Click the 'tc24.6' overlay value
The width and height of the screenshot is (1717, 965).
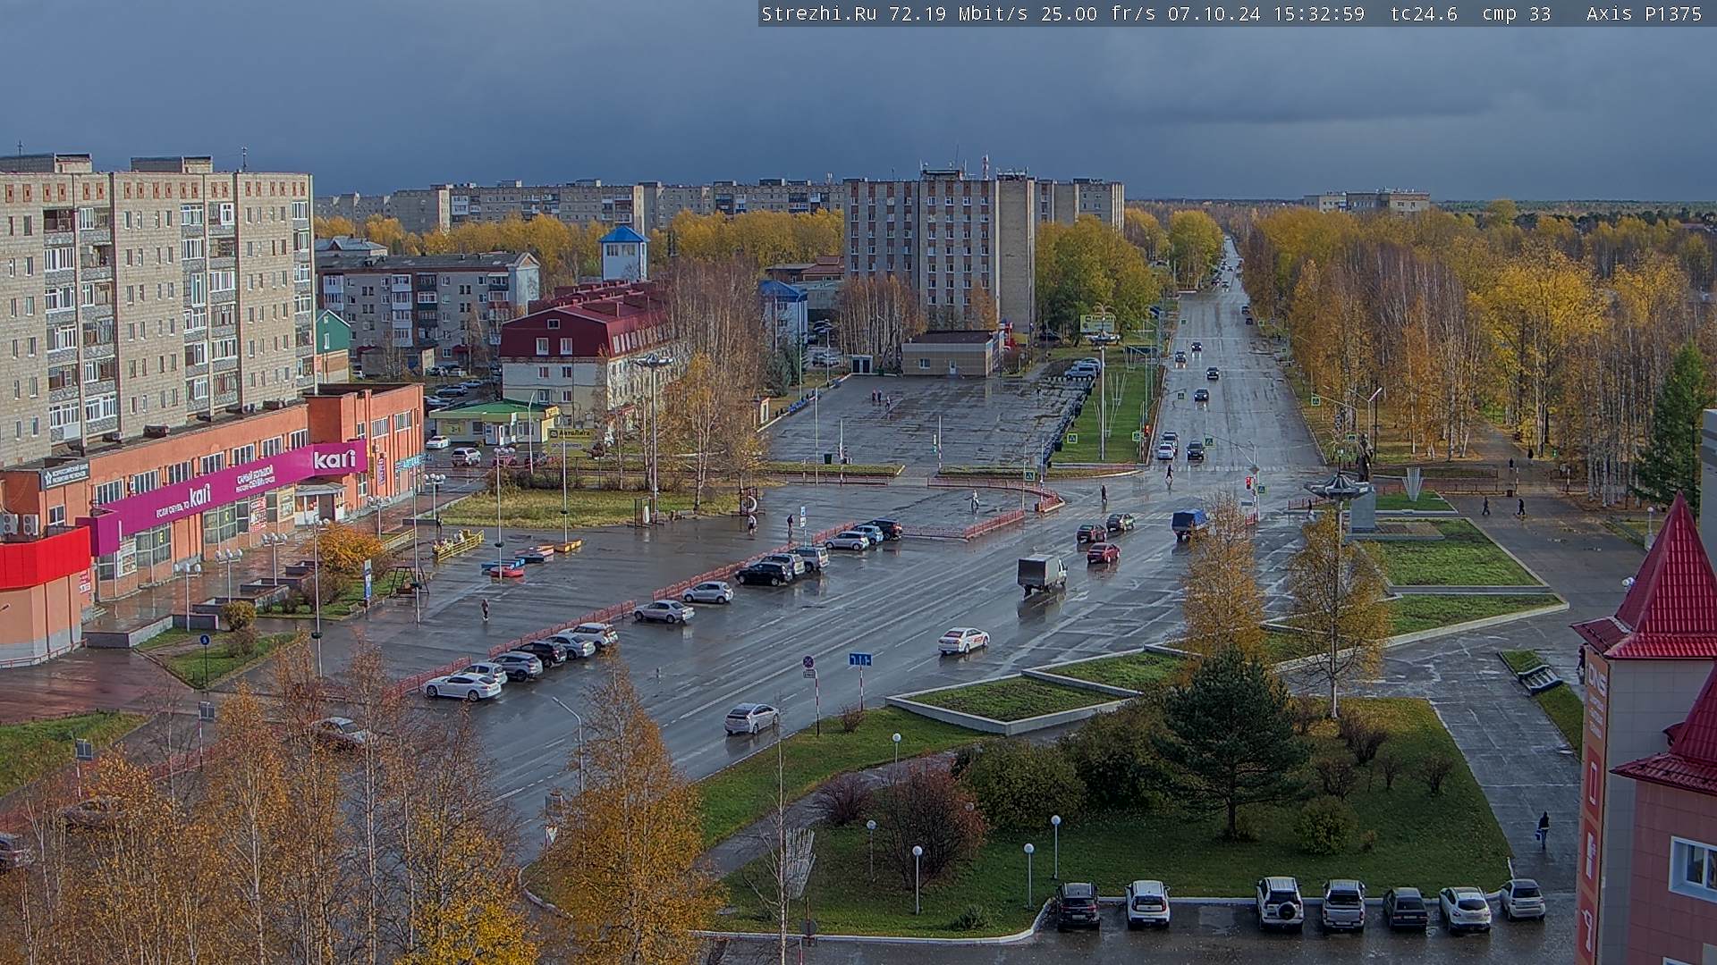1424,13
